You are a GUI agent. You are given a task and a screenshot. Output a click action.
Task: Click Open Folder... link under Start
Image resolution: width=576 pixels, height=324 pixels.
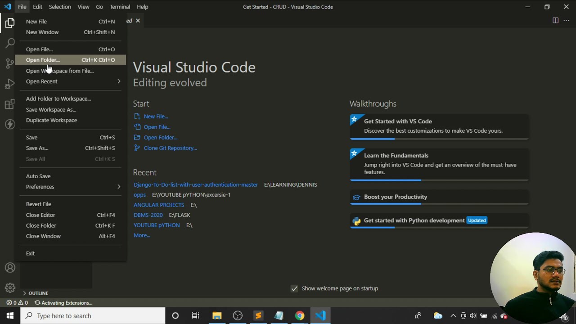click(x=156, y=137)
